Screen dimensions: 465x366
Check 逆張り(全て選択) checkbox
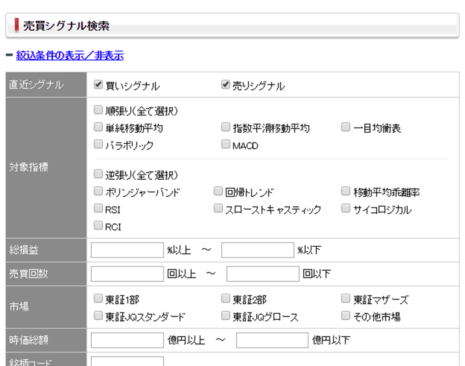pyautogui.click(x=98, y=174)
